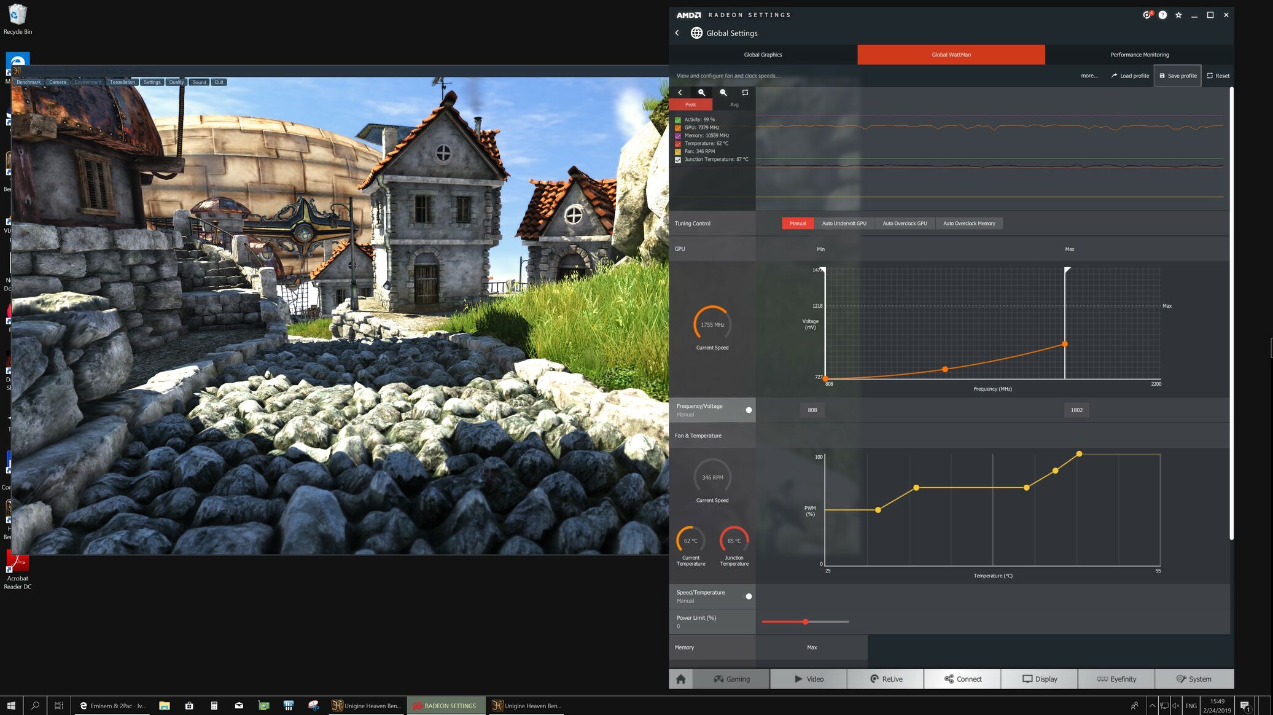The image size is (1273, 715).
Task: Click the zoom out graph magnifier icon
Action: click(x=723, y=92)
